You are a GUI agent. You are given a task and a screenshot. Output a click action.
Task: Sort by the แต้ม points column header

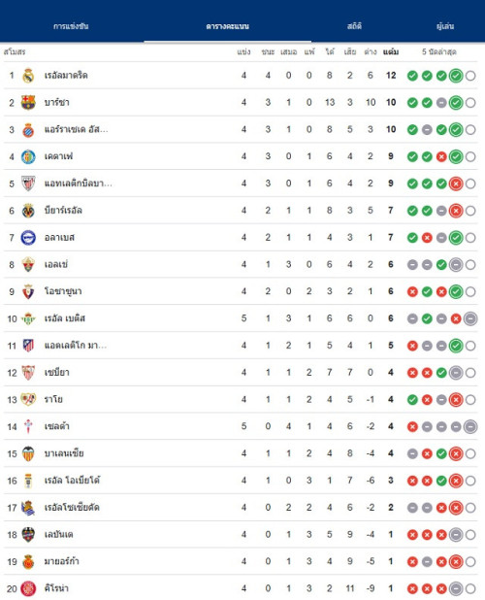pos(391,51)
